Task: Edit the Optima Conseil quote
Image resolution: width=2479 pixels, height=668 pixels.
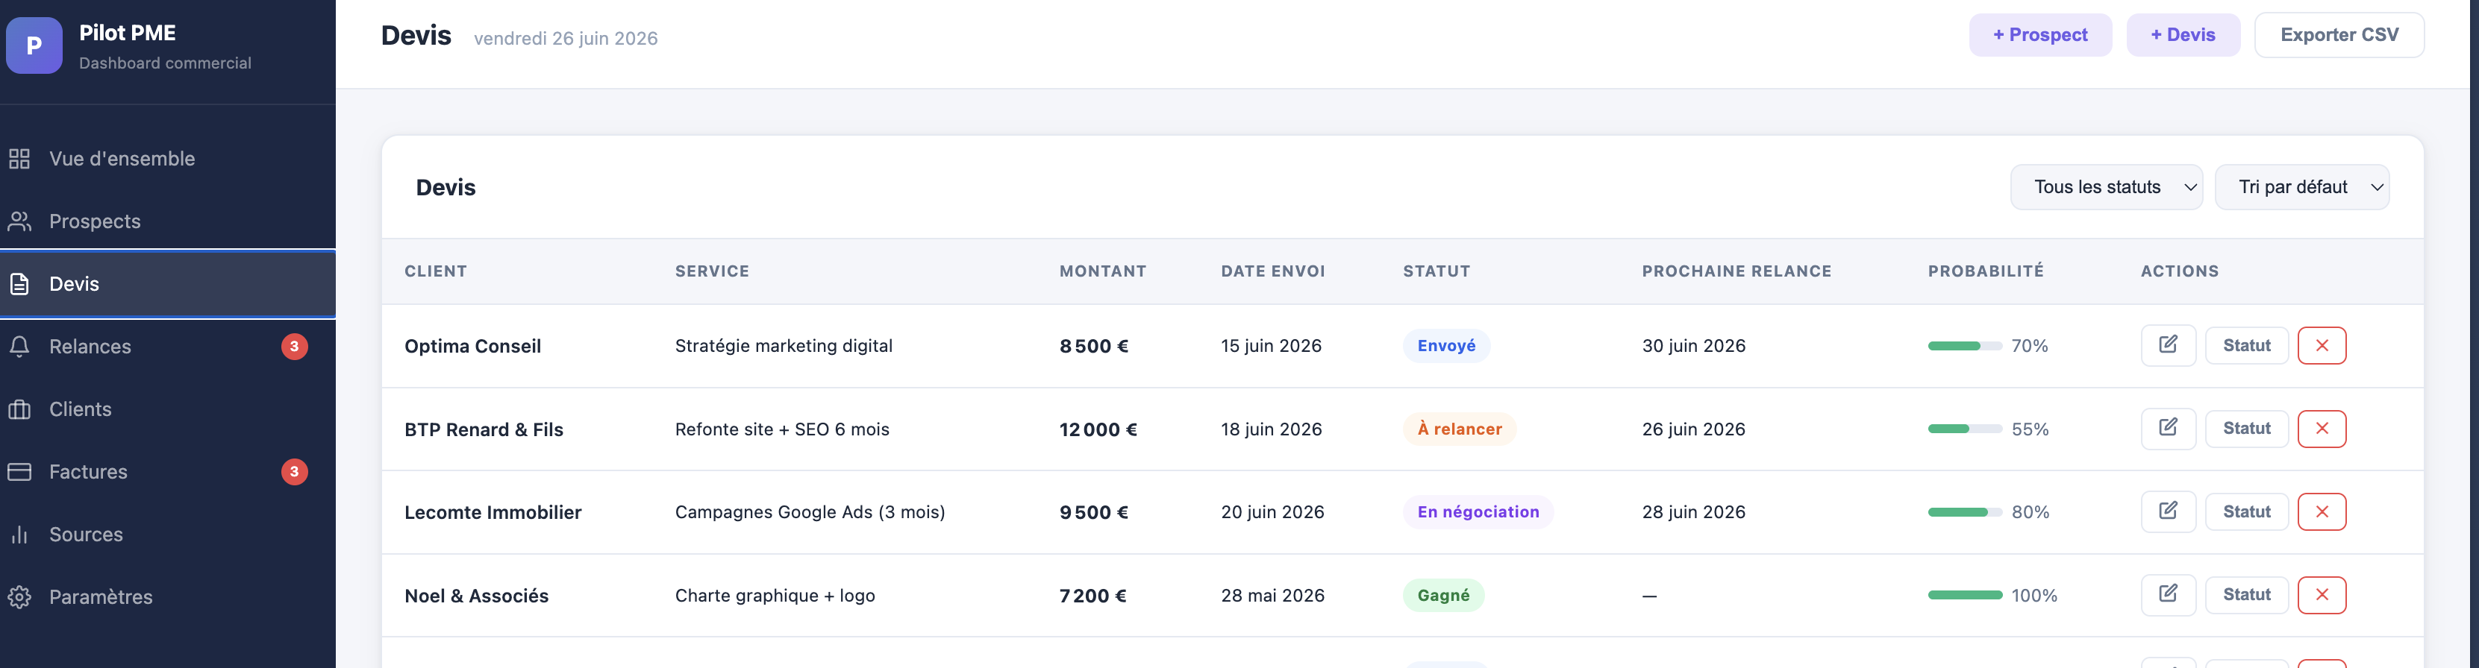Action: point(2168,345)
